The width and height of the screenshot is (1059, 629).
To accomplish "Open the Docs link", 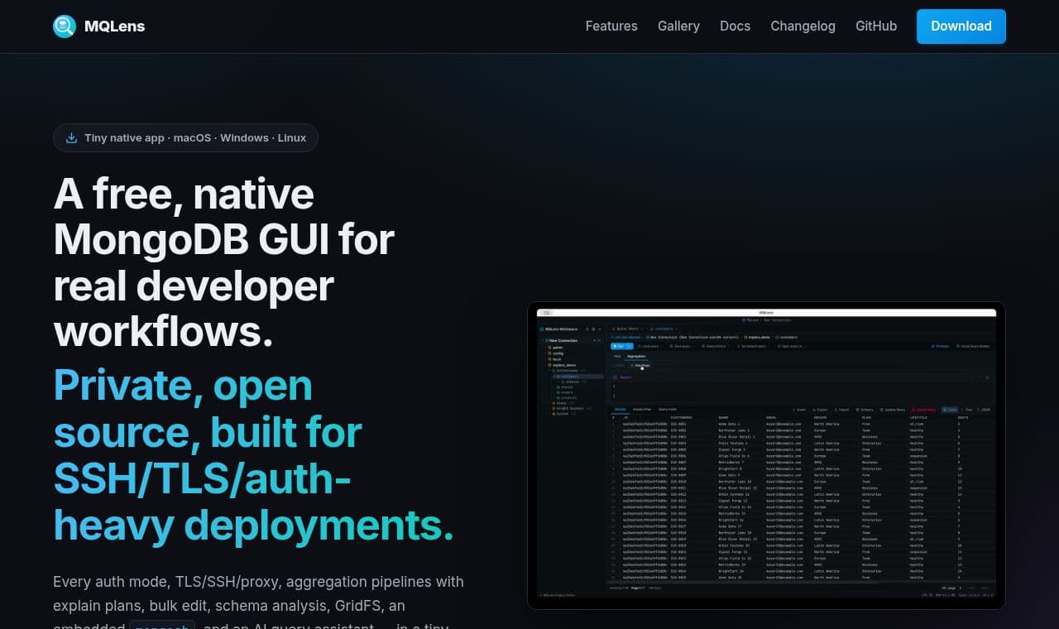I will [x=735, y=26].
